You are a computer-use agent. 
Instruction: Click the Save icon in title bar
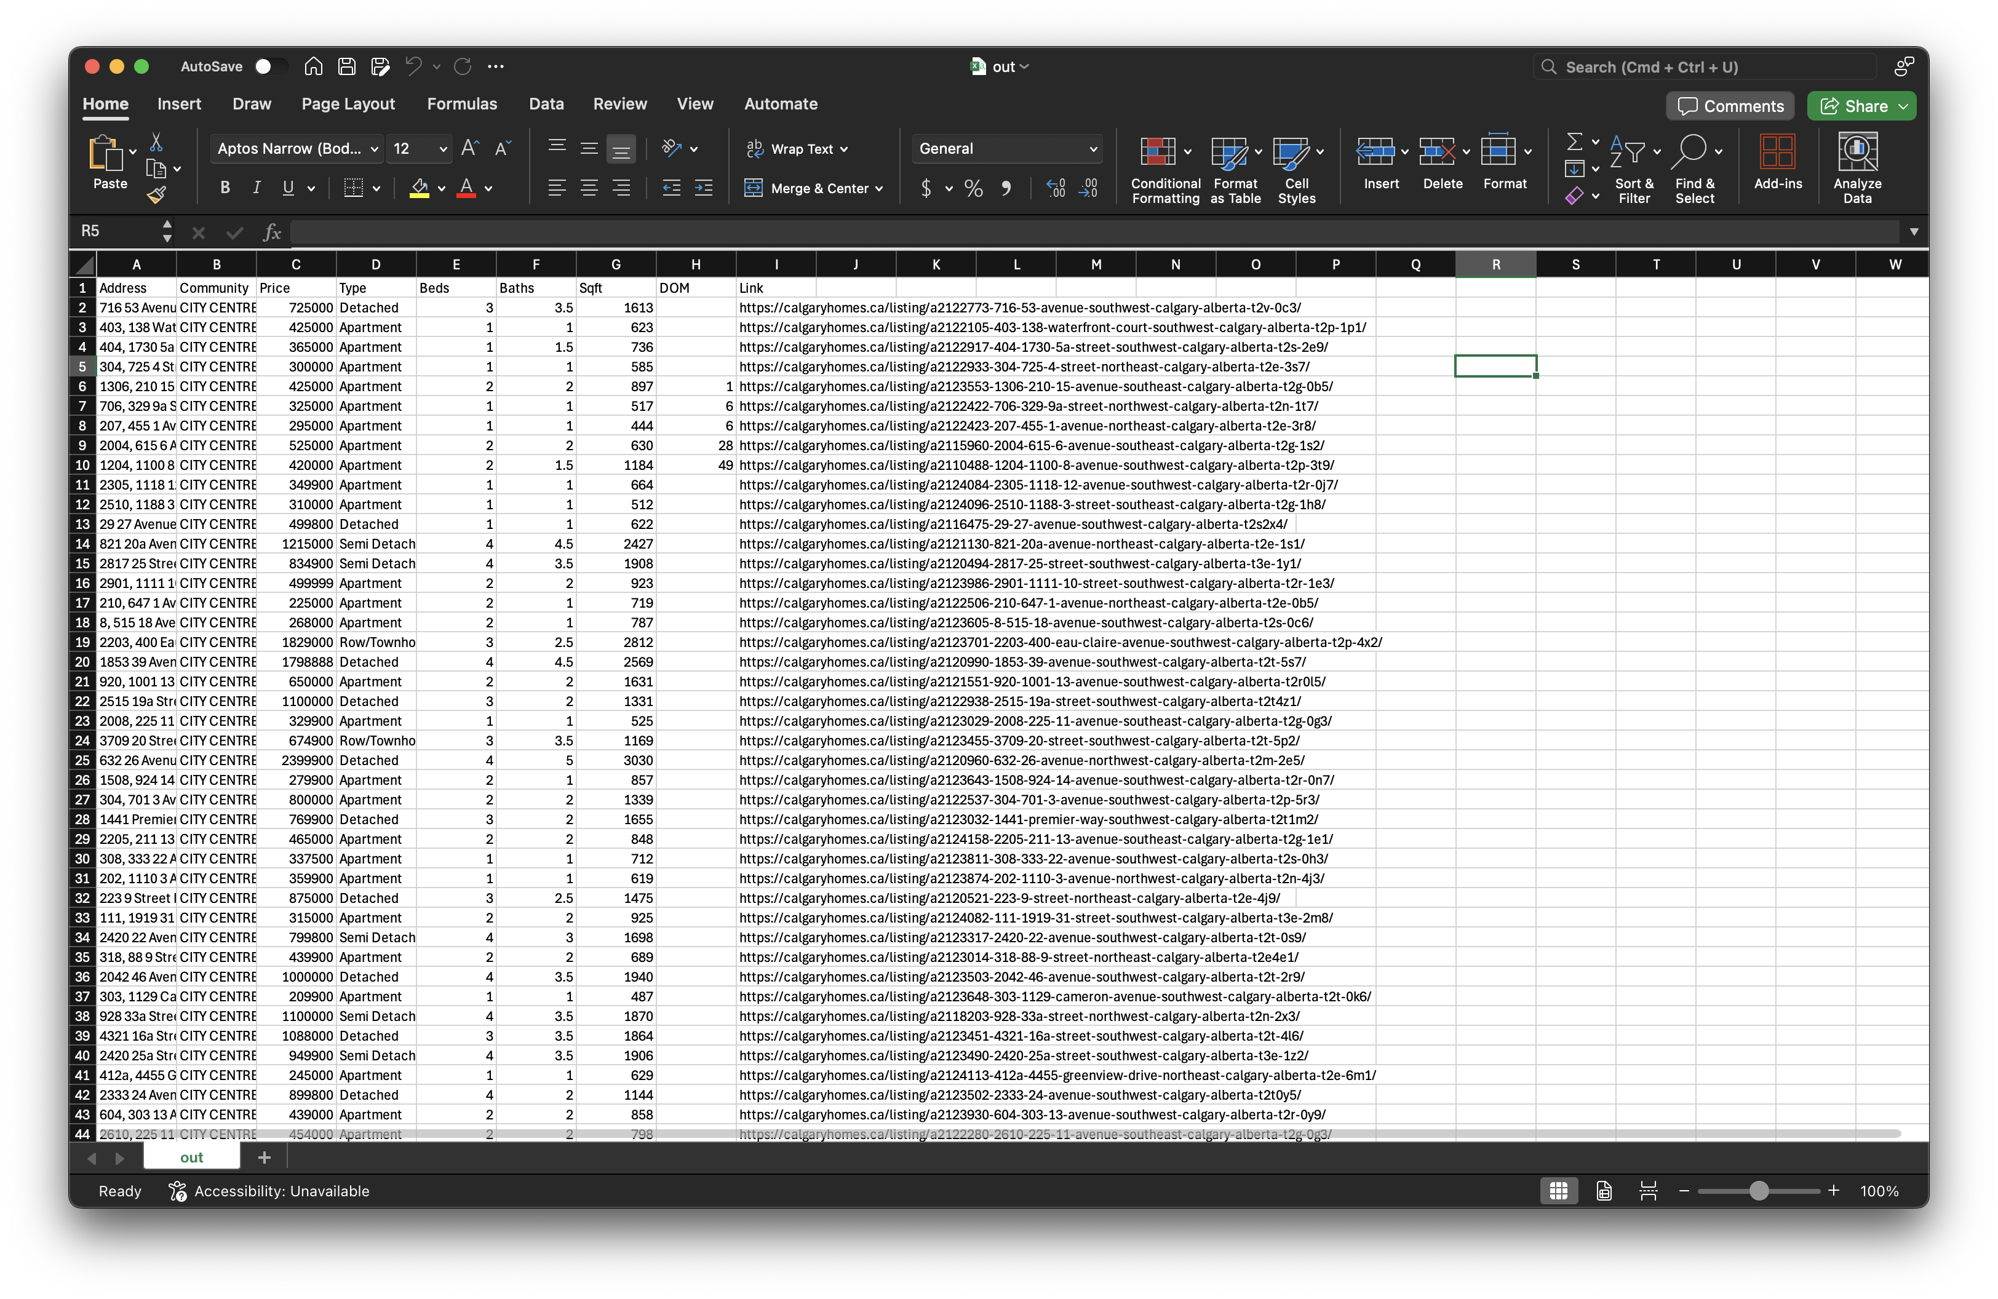(x=347, y=66)
